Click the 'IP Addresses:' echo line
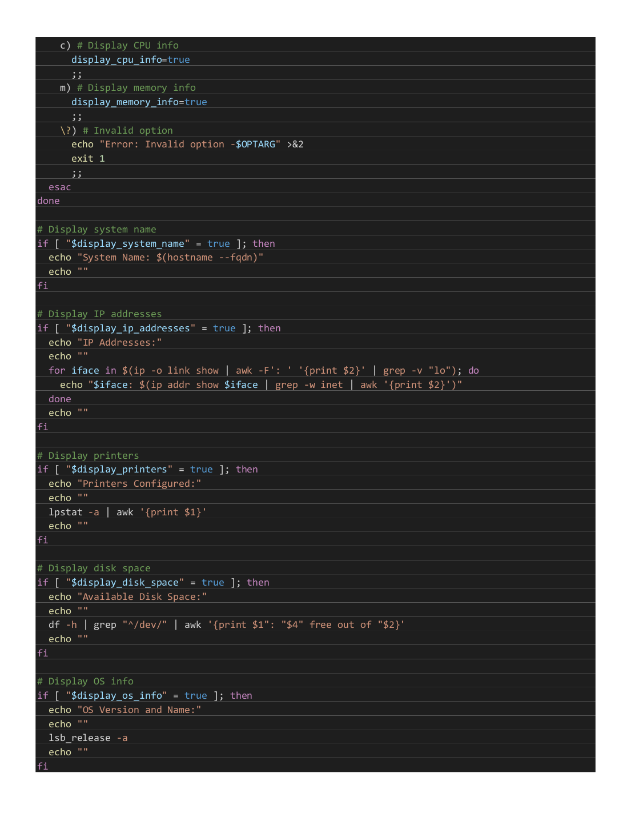This screenshot has height=817, width=631. click(x=105, y=342)
